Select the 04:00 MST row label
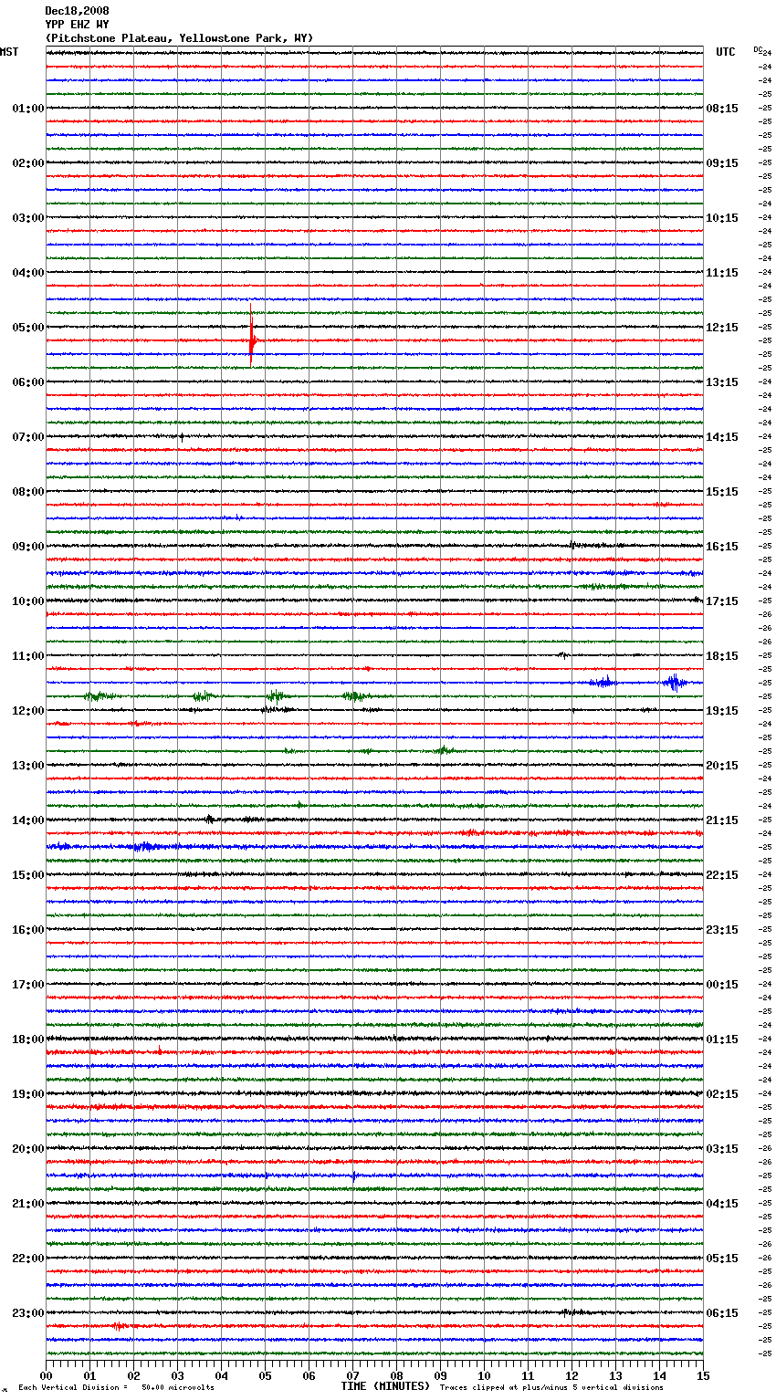Image resolution: width=776 pixels, height=1400 pixels. pos(28,273)
